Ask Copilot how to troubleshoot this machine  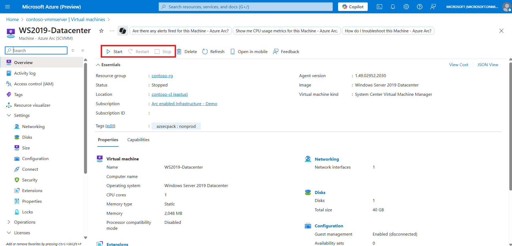pos(388,31)
